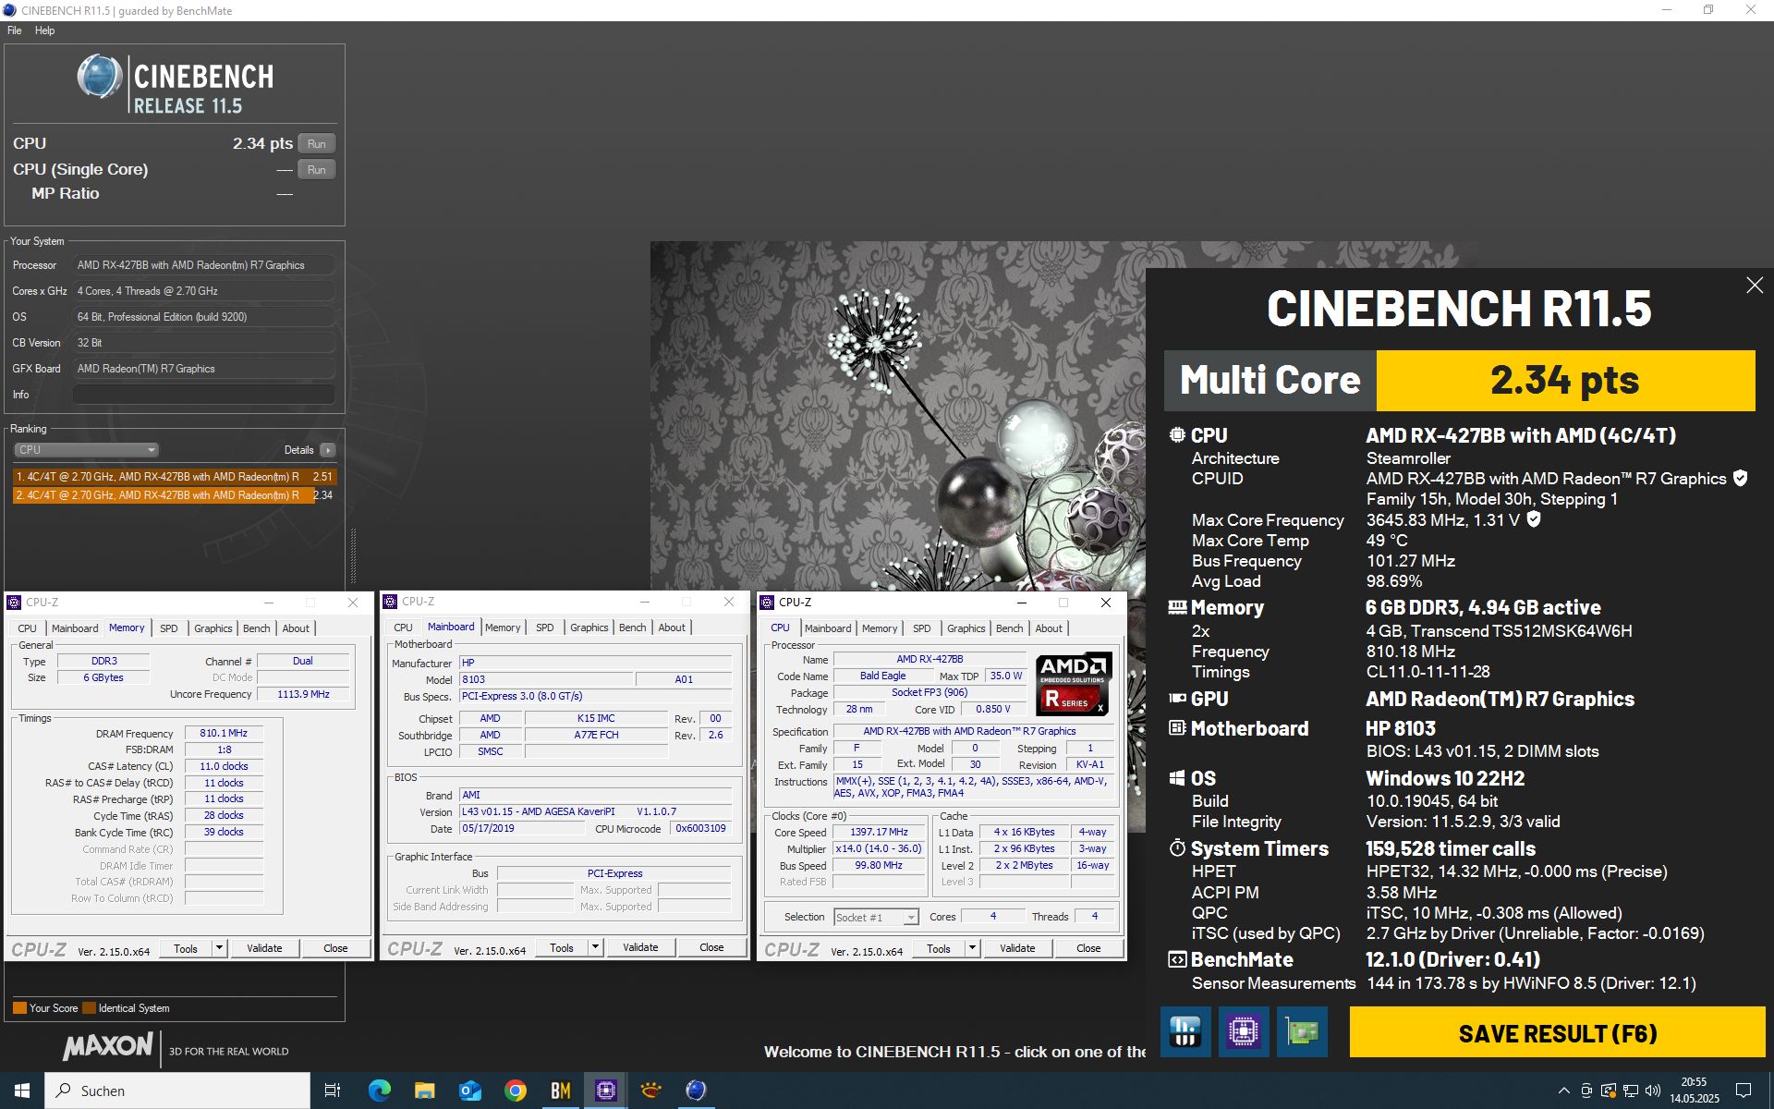The height and width of the screenshot is (1109, 1774).
Task: Select Memory tab in CPU-Z Mainboard window
Action: (x=503, y=628)
